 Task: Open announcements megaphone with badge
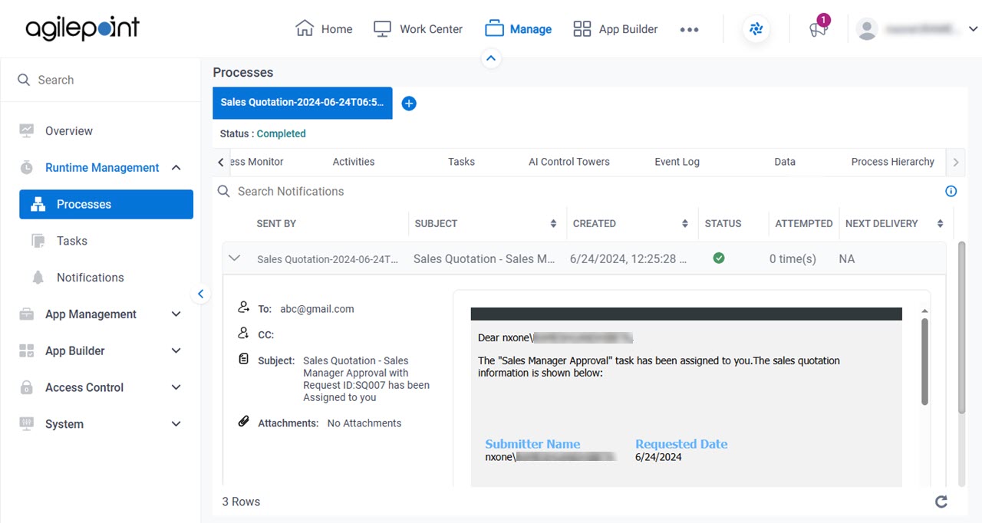(x=818, y=28)
